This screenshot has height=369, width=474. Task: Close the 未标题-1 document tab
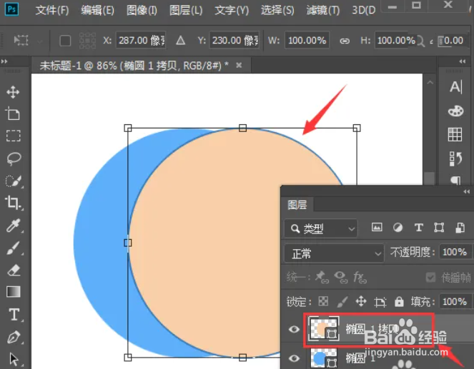(239, 65)
